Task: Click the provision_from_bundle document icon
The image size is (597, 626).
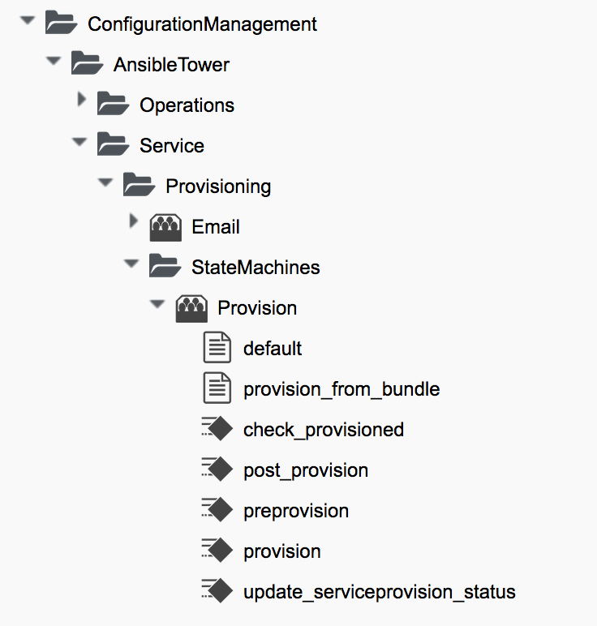Action: [217, 389]
